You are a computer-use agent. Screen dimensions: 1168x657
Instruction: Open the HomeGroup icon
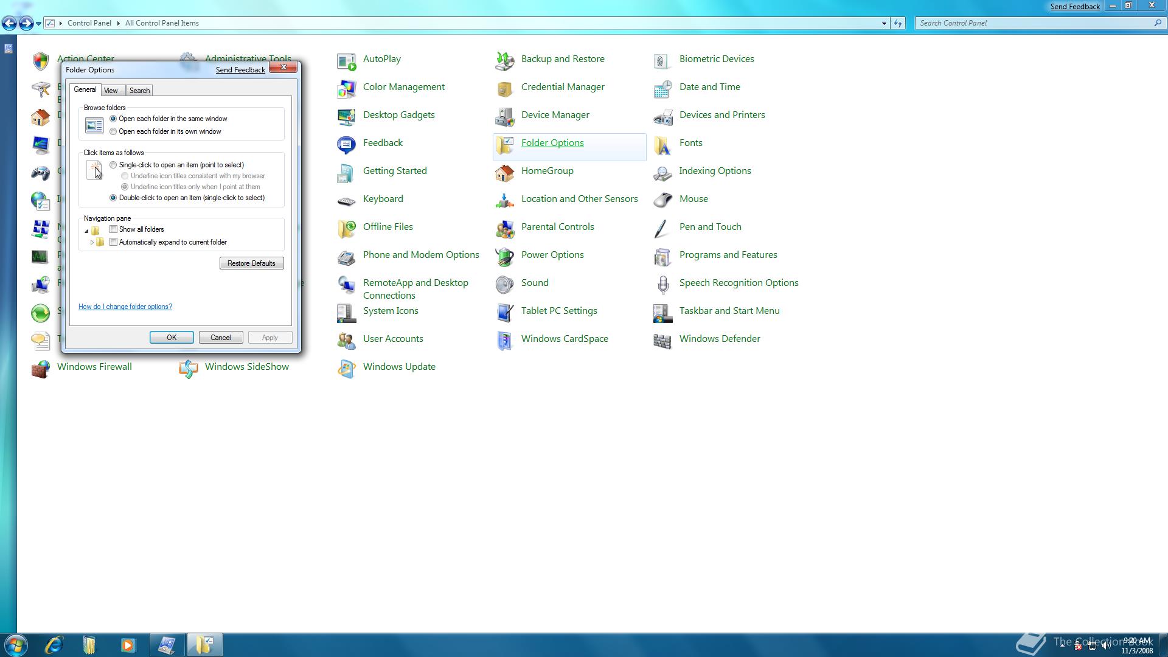(504, 173)
